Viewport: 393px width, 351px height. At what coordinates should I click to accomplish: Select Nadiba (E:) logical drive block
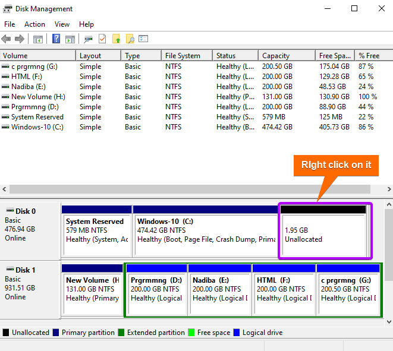[x=220, y=290]
